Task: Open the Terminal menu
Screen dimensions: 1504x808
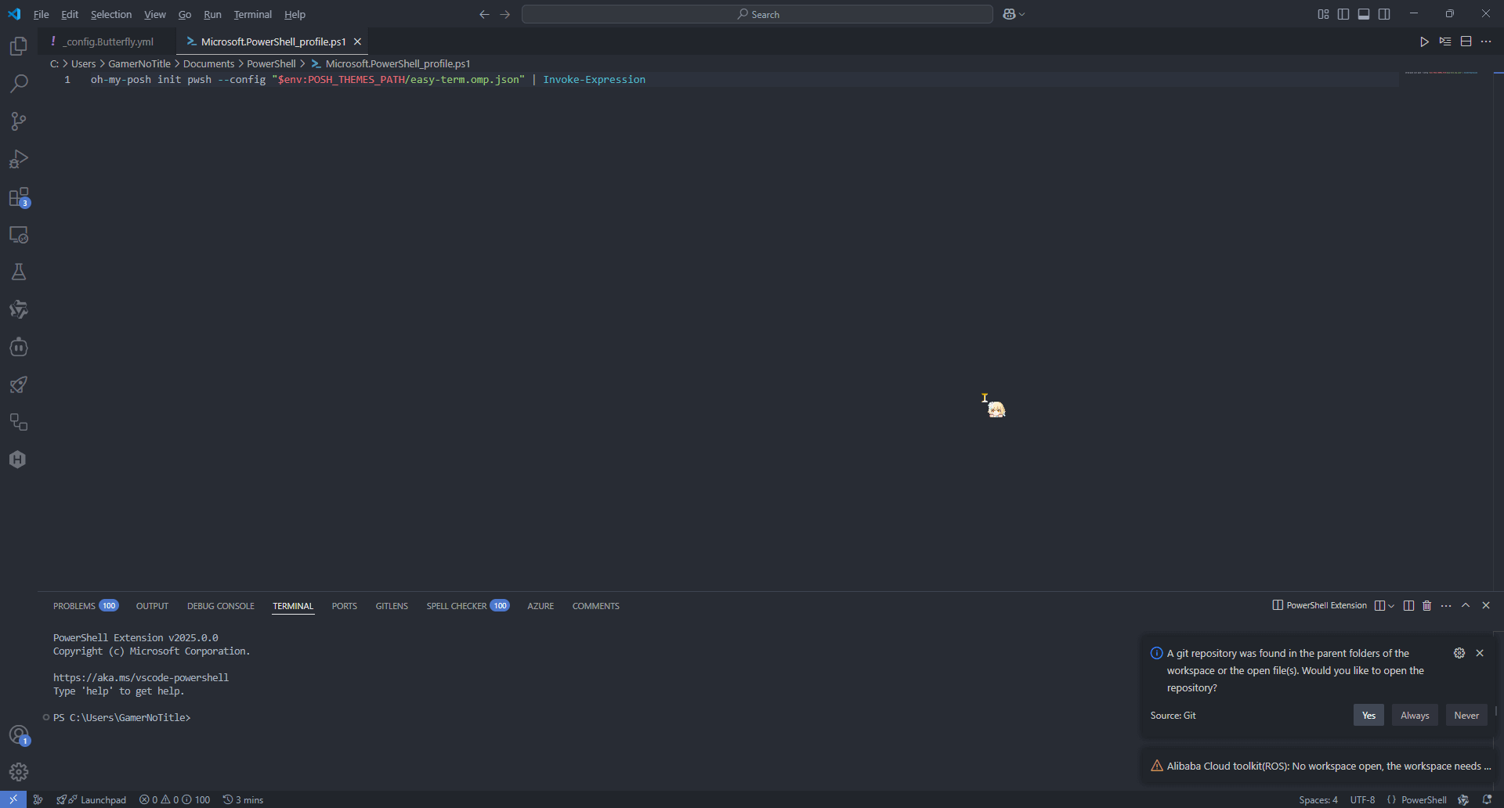Action: pyautogui.click(x=252, y=14)
